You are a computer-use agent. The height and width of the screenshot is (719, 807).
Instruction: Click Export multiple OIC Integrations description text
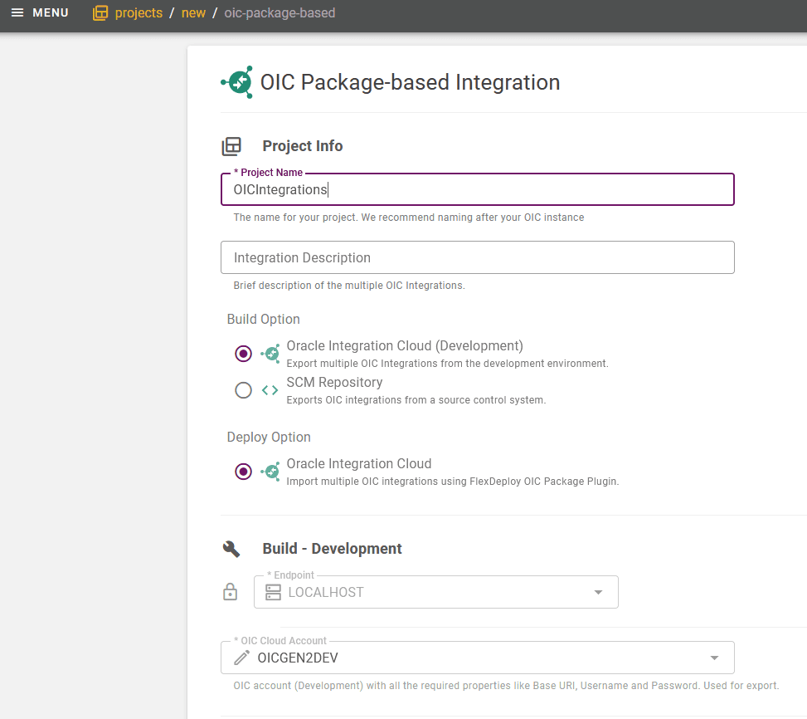[x=447, y=364]
